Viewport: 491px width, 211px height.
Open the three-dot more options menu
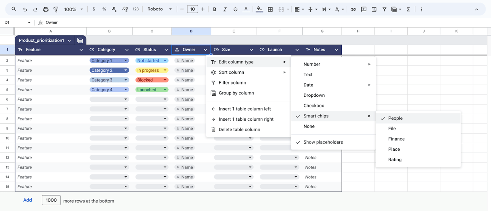(x=422, y=9)
